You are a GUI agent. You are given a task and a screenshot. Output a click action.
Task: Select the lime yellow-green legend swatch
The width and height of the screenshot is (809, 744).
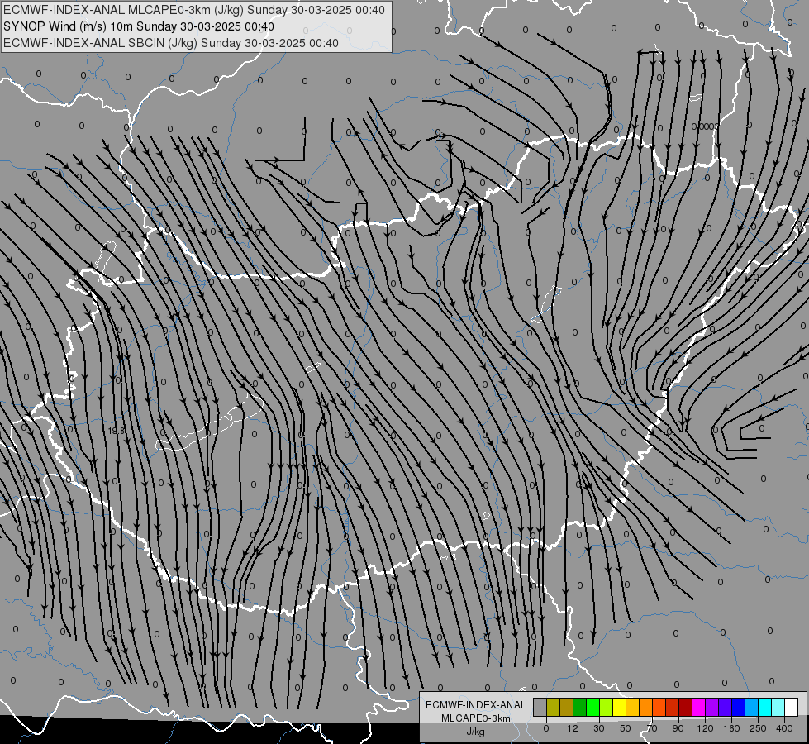(x=607, y=708)
